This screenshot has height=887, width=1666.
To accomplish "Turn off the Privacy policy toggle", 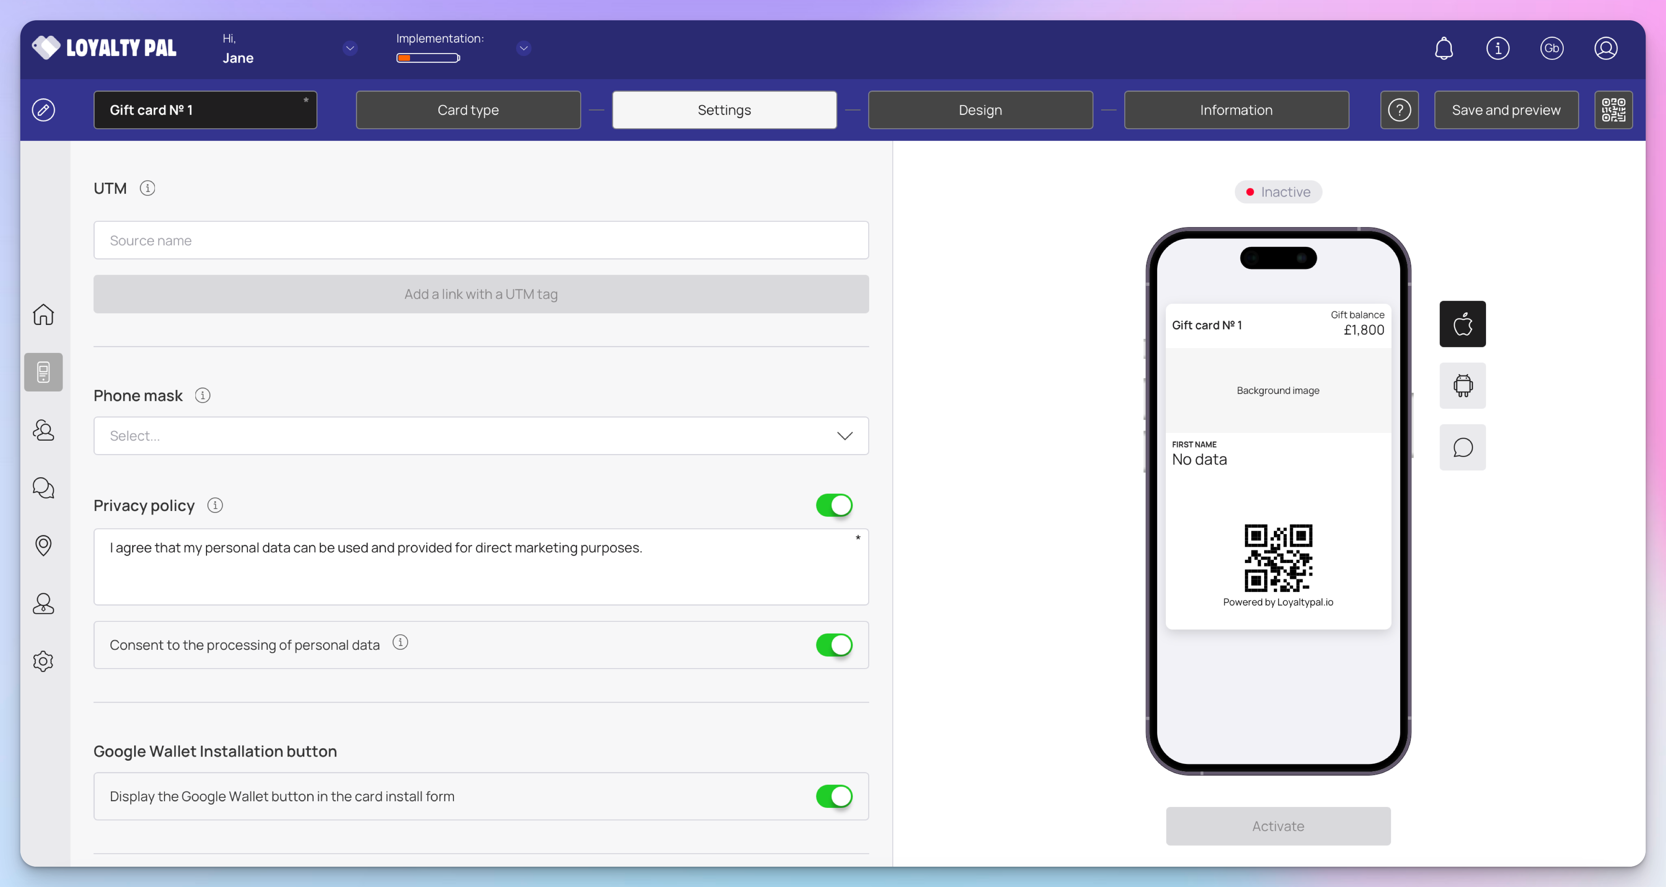I will click(834, 505).
